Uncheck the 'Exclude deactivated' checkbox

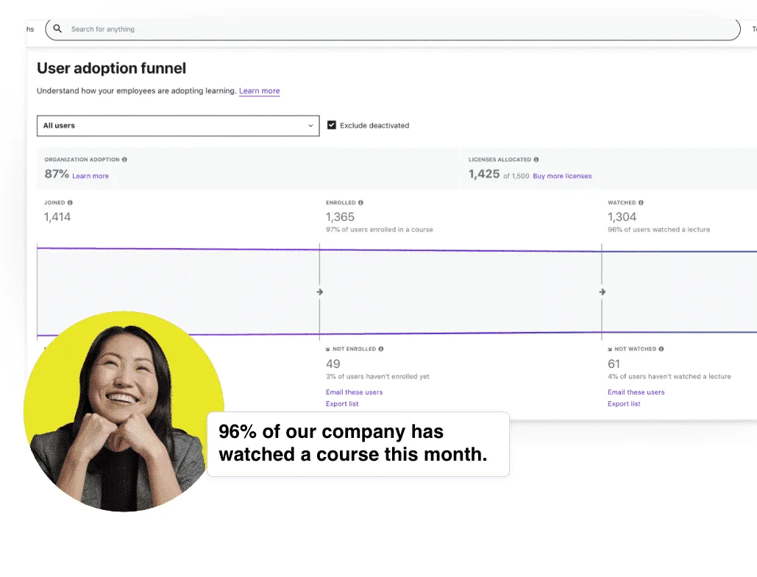coord(332,125)
